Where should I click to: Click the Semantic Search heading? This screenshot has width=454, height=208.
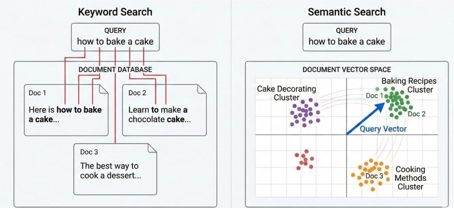point(346,12)
